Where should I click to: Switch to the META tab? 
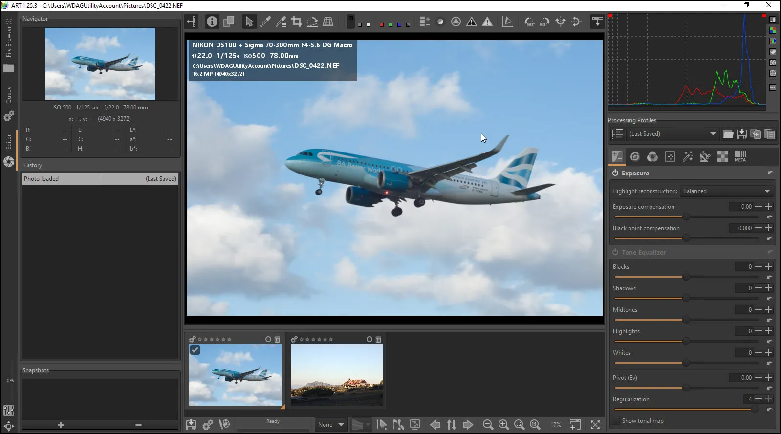tap(740, 156)
